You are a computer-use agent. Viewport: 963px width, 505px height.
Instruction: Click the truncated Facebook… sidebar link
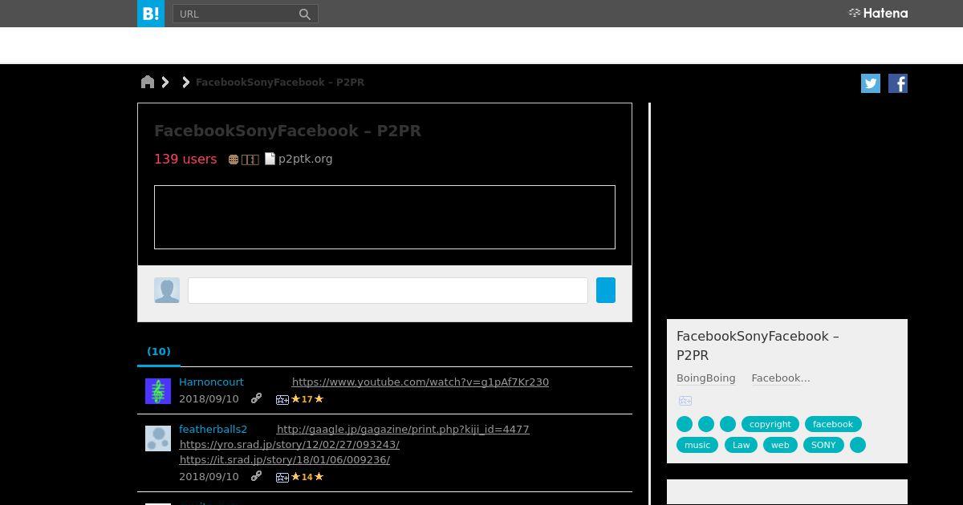pos(781,378)
